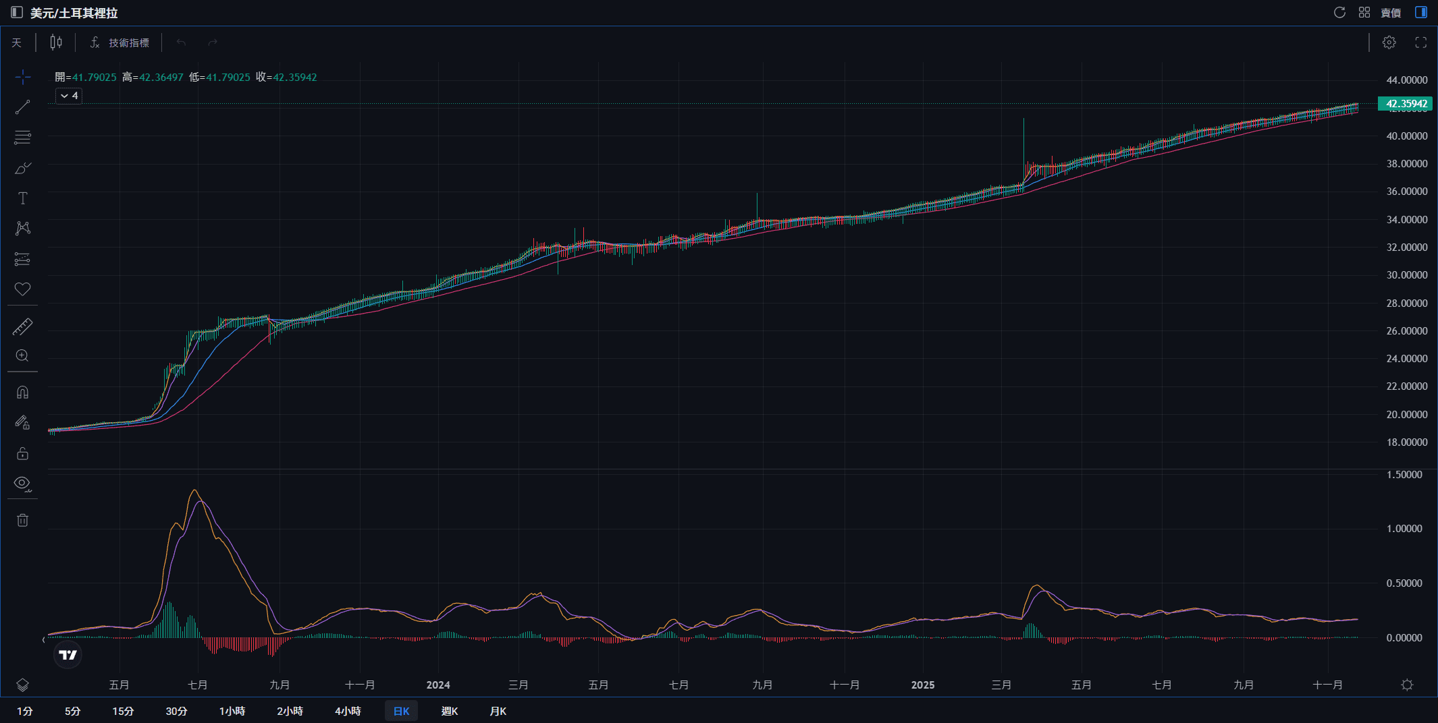This screenshot has height=723, width=1438.
Task: Open the candlestick chart type selector
Action: click(x=56, y=42)
